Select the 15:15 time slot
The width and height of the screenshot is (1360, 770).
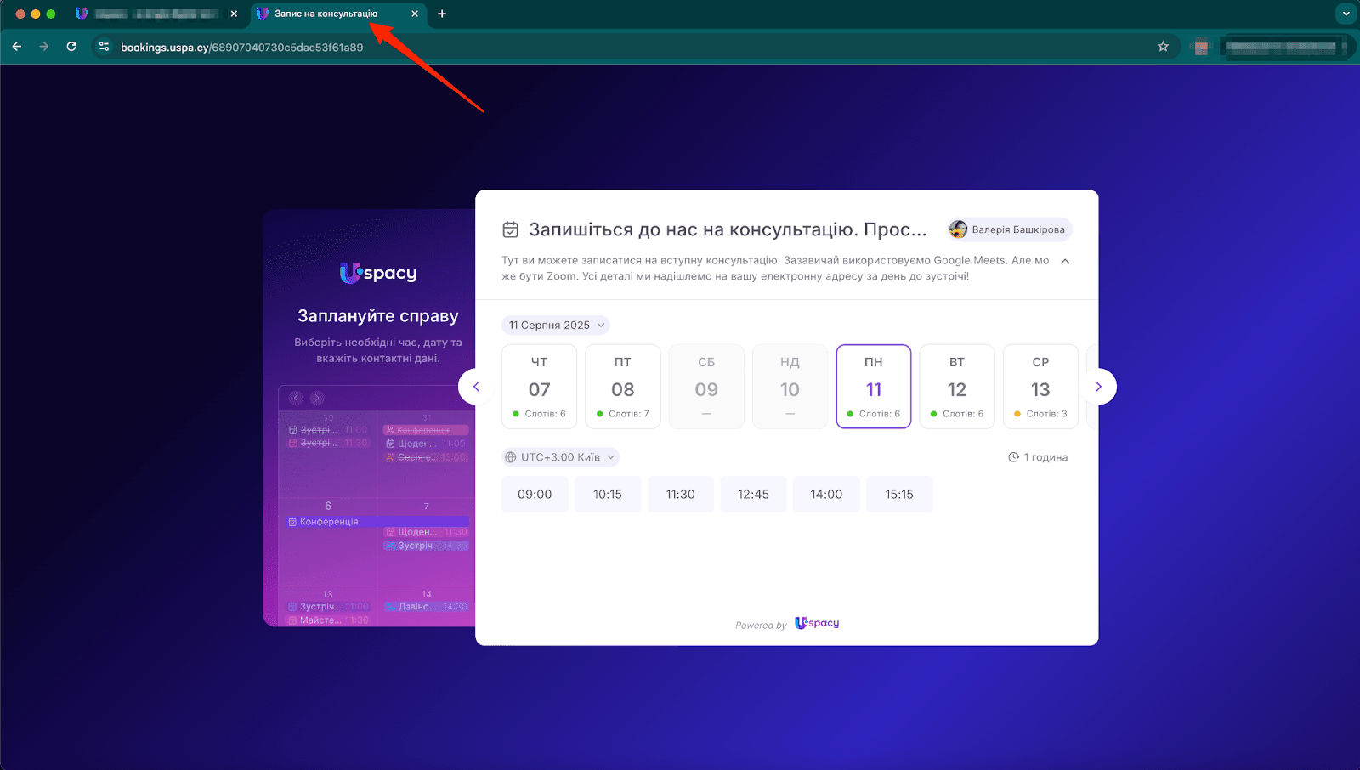tap(899, 494)
